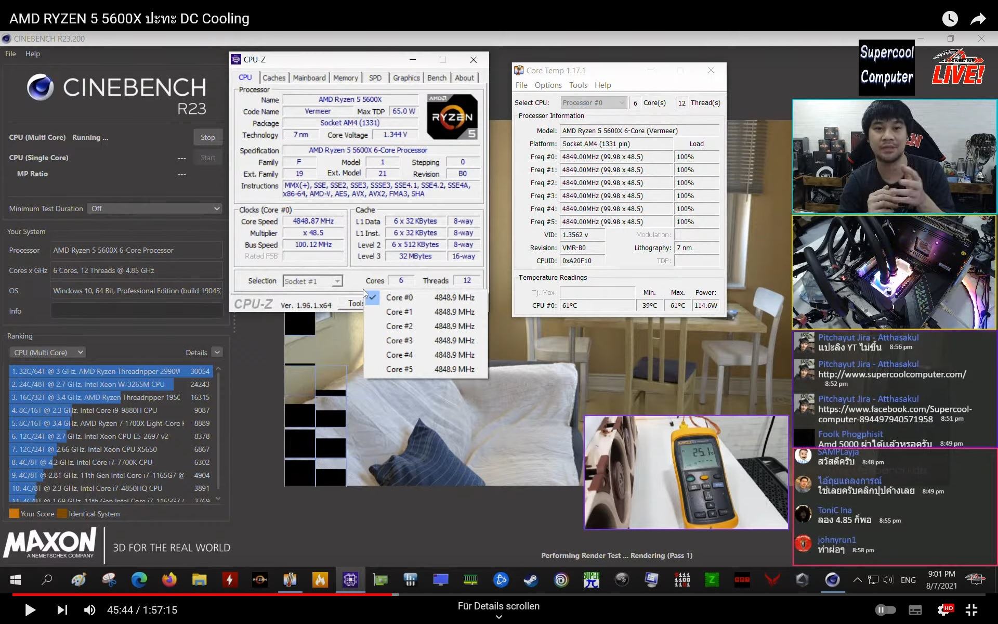Open the Select CPU Processor #0 dropdown
The height and width of the screenshot is (624, 998).
point(593,103)
